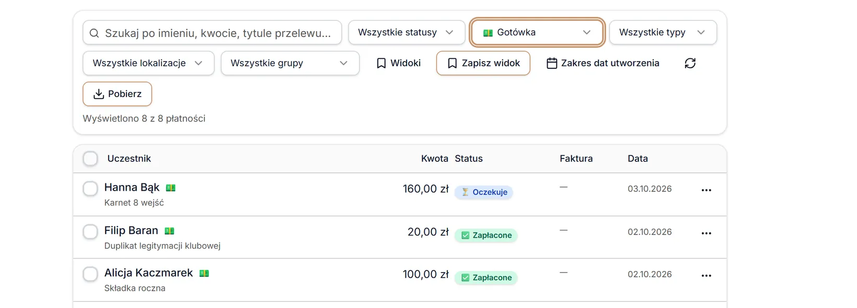Open actions menu for Filip Baran row

coord(707,233)
